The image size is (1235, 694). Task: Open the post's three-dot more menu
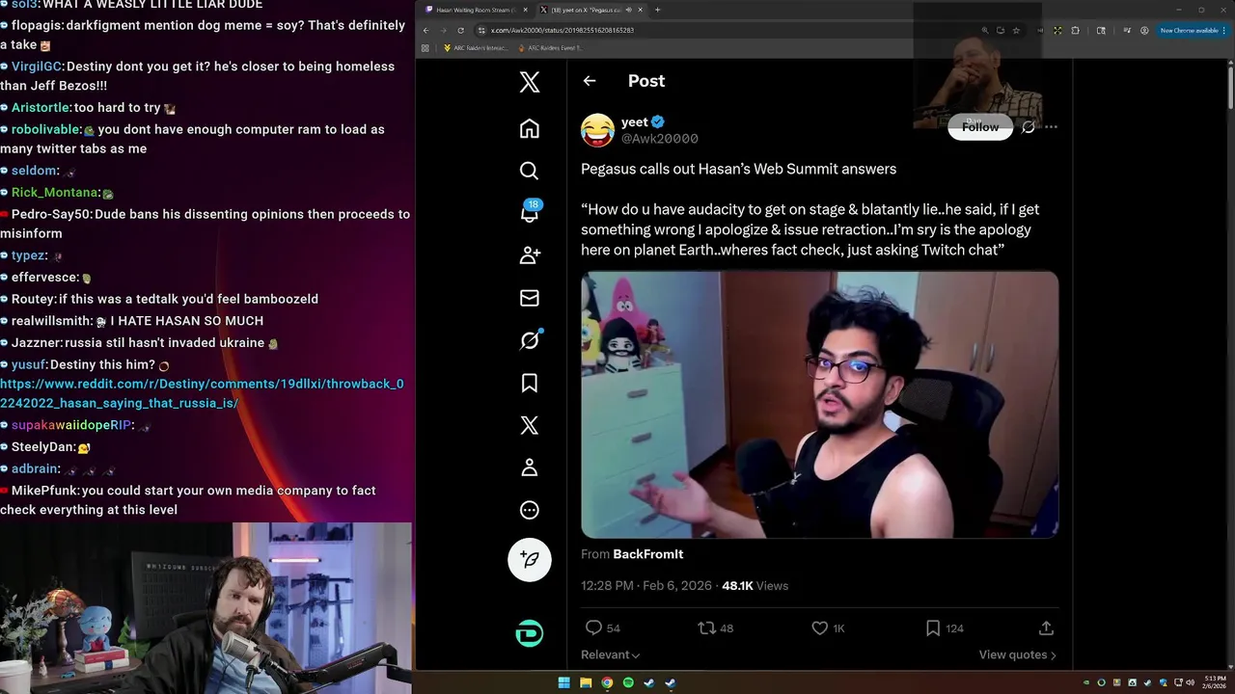pos(1051,127)
